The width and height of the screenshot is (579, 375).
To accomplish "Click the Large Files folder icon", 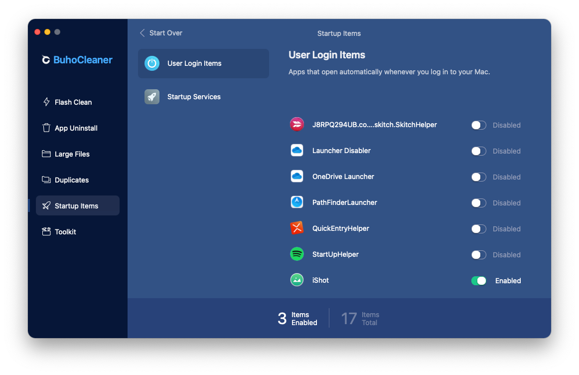I will pyautogui.click(x=46, y=154).
